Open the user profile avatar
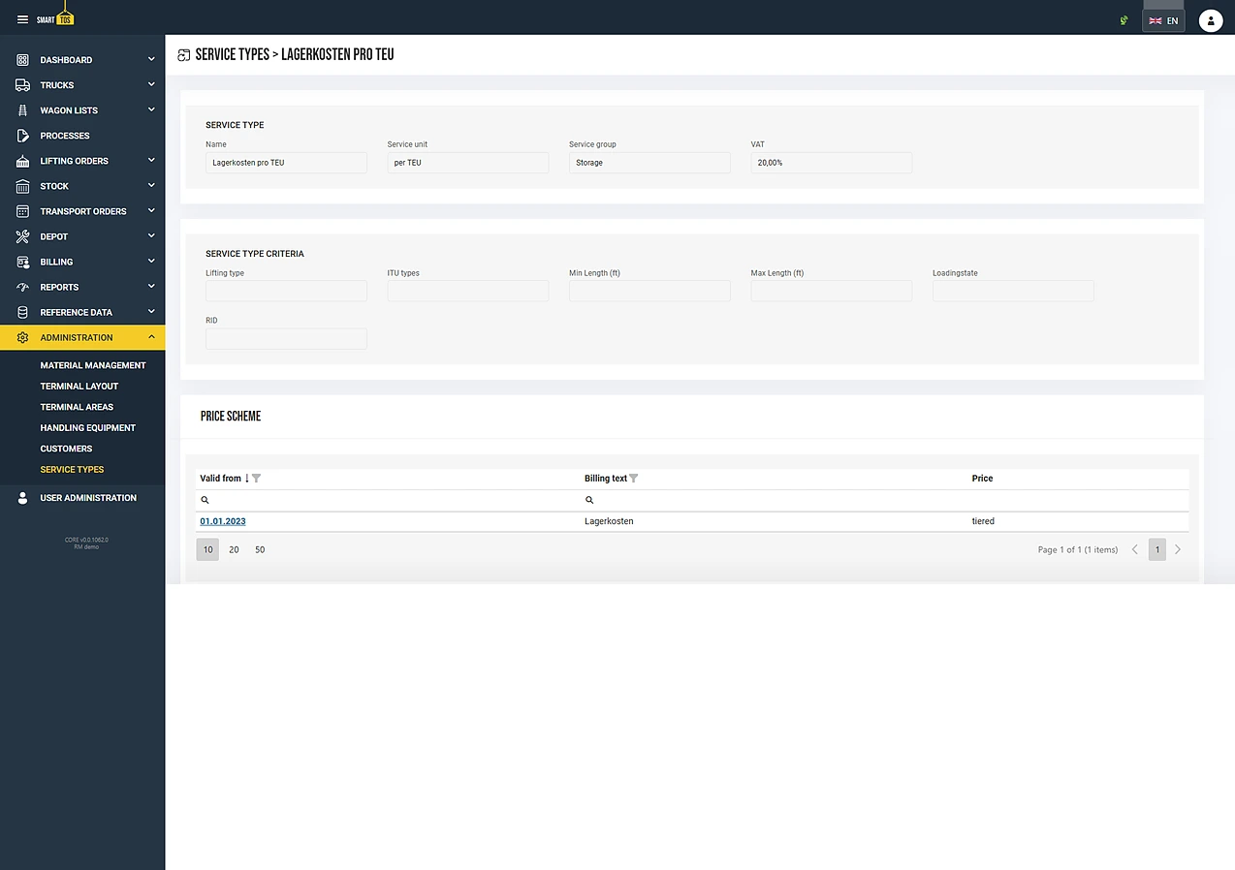1235x870 pixels. pyautogui.click(x=1211, y=20)
